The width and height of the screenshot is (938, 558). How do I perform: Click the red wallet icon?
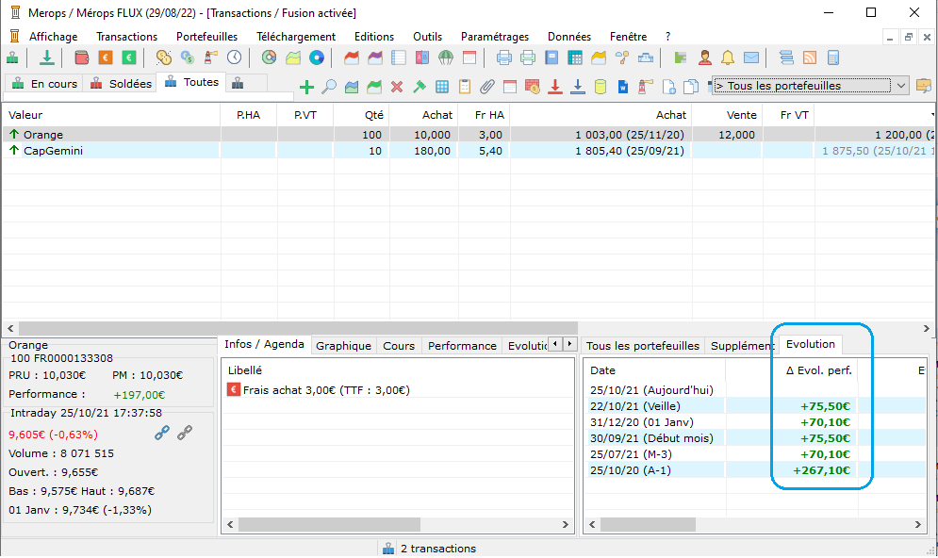81,57
